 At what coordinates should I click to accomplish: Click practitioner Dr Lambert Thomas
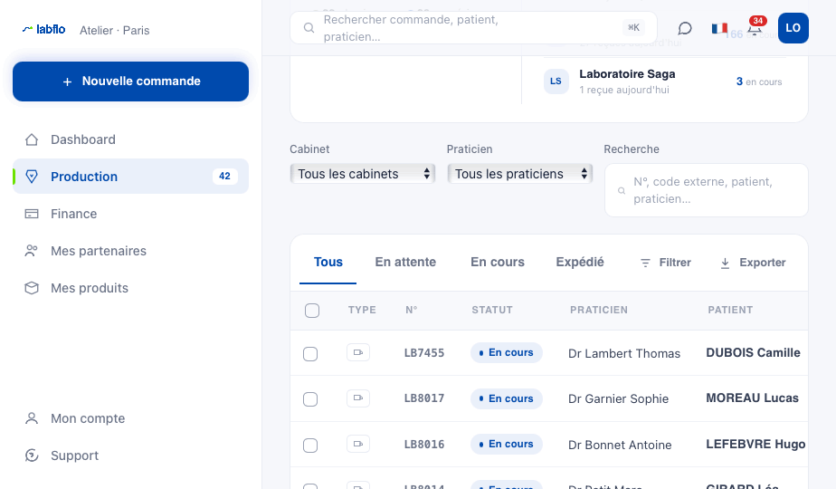[624, 353]
